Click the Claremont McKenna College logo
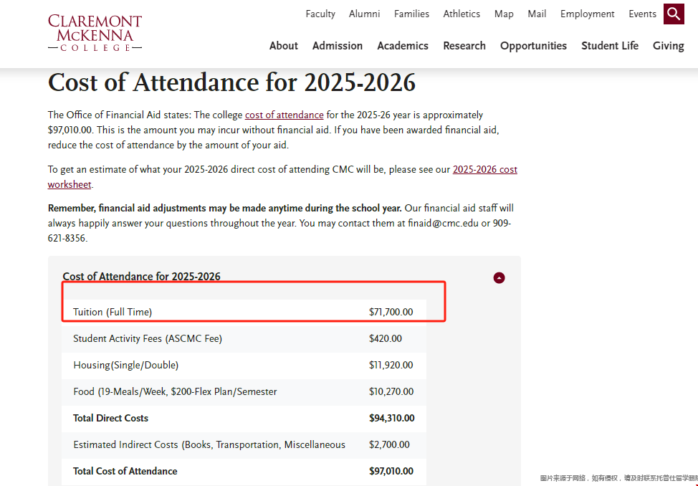This screenshot has width=698, height=486. pos(95,33)
